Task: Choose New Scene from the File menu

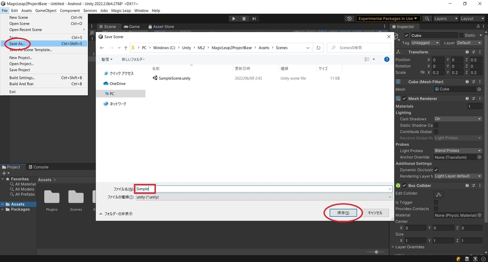Action: coord(44,17)
